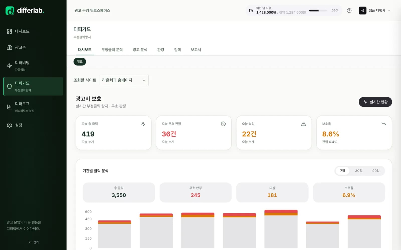Open the 대시보드 tab under 디퍼가드
401x250 pixels.
[x=84, y=49]
